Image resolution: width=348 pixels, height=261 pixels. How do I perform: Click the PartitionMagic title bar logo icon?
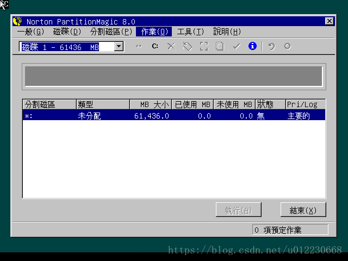[x=17, y=21]
